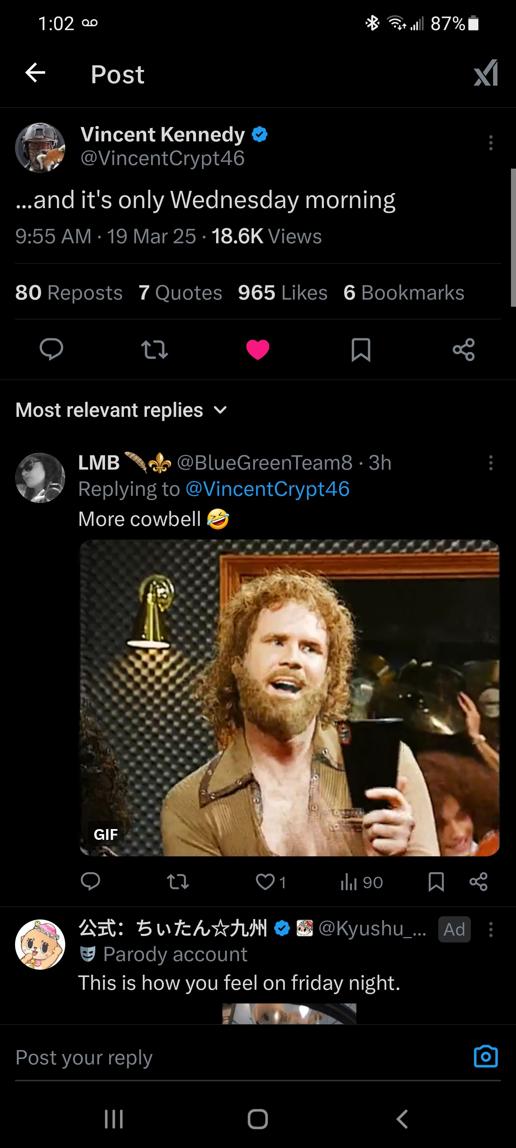Screen dimensions: 516x1148
Task: Open Grok xAI icon in the header
Action: point(485,73)
